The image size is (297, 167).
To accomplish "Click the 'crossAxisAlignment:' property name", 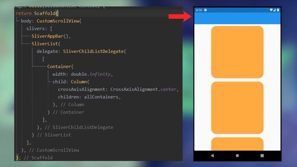I will [83, 89].
